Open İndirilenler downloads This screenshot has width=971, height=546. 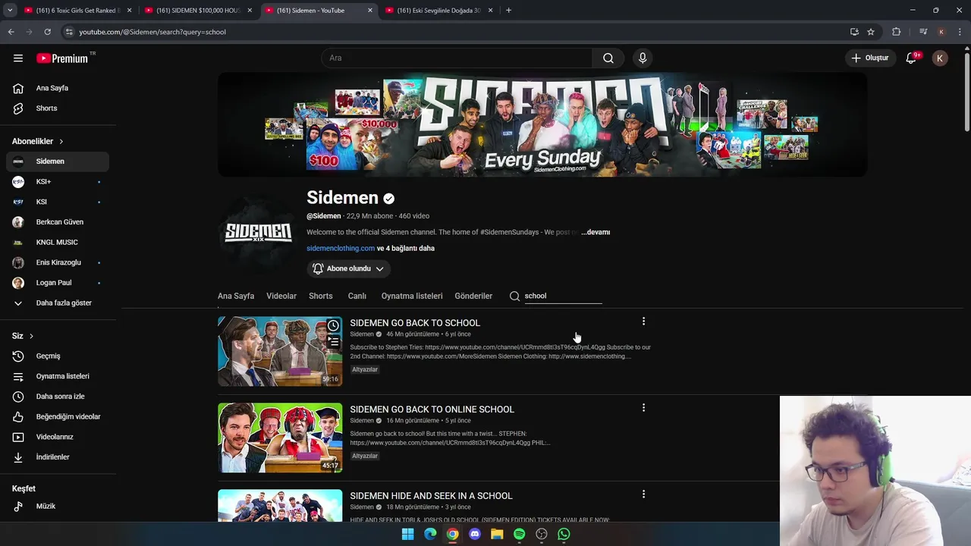coord(58,457)
